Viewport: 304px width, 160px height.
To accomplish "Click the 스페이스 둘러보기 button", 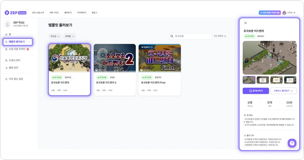I will click(283, 91).
